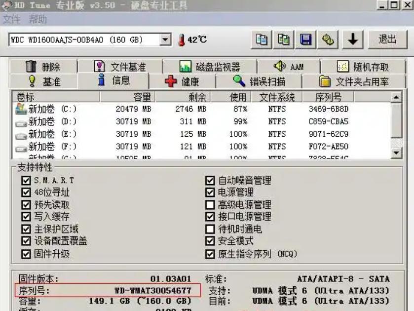
Task: Enable the 高级电源管理 checkbox
Action: pyautogui.click(x=210, y=204)
